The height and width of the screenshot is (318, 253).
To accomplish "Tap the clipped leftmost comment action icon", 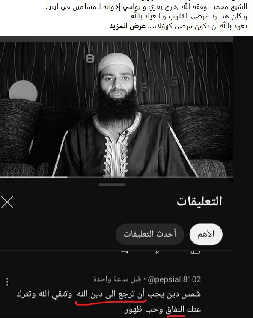I will (x=125, y=252).
